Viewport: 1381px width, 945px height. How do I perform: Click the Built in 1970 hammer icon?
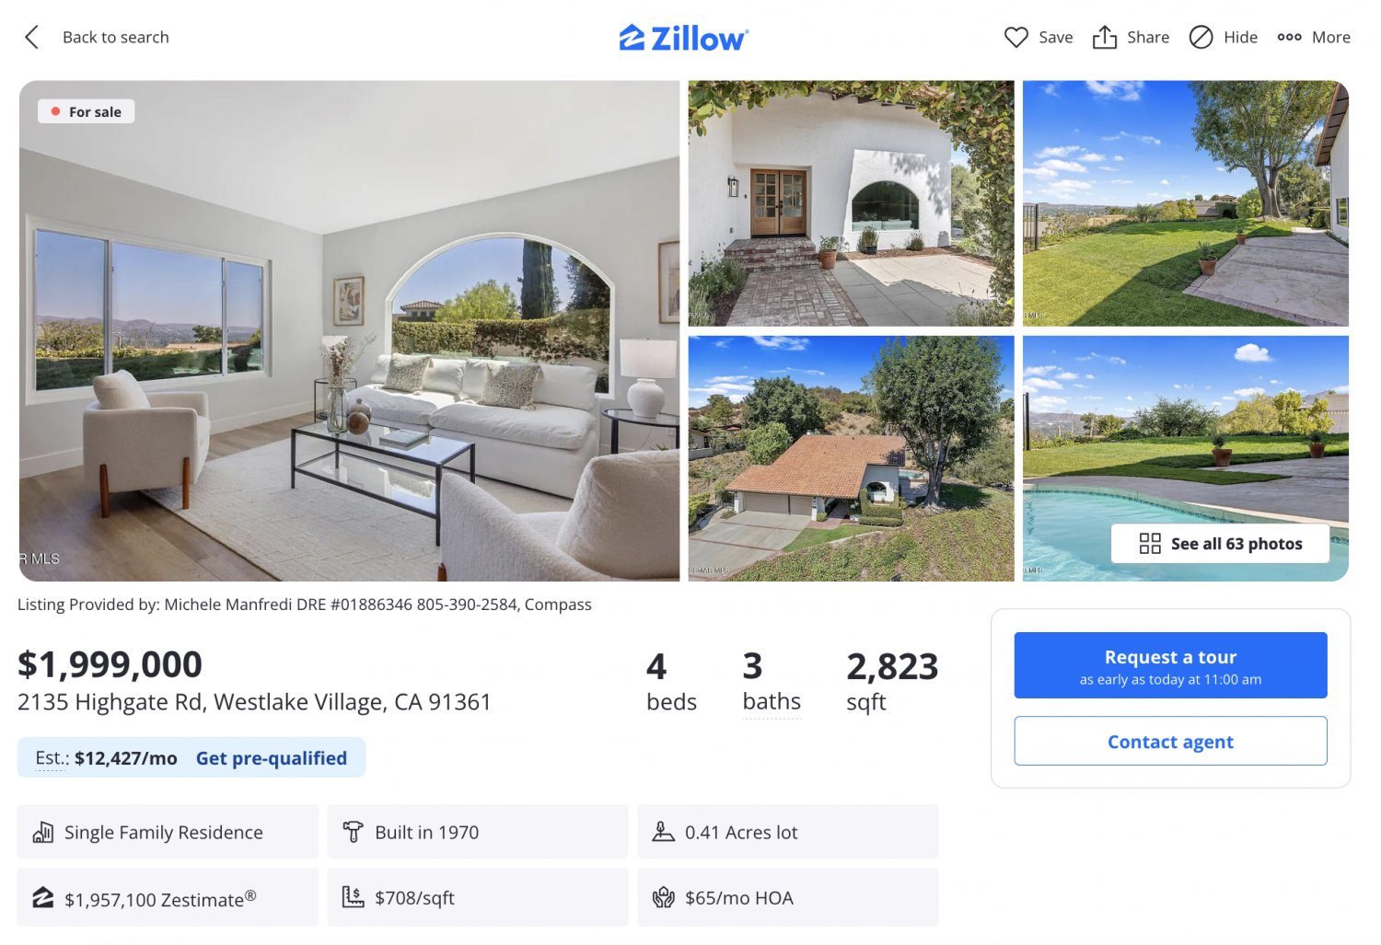point(353,832)
